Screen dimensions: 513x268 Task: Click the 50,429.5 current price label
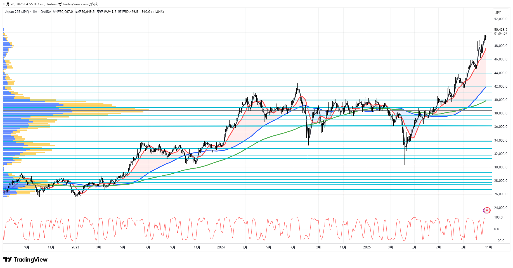(x=500, y=30)
